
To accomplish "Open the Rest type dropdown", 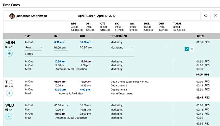I will coord(34,48).
